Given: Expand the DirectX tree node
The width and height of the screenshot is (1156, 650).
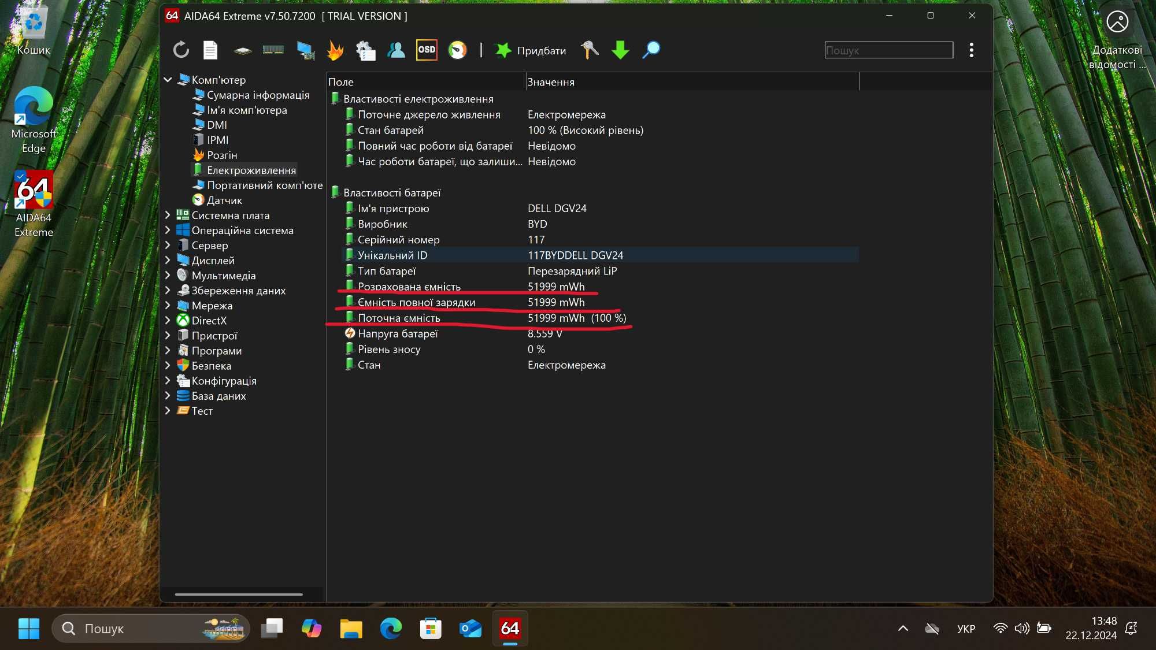Looking at the screenshot, I should [168, 320].
